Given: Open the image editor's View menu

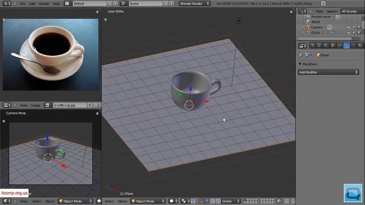Looking at the screenshot, I should coord(23,105).
